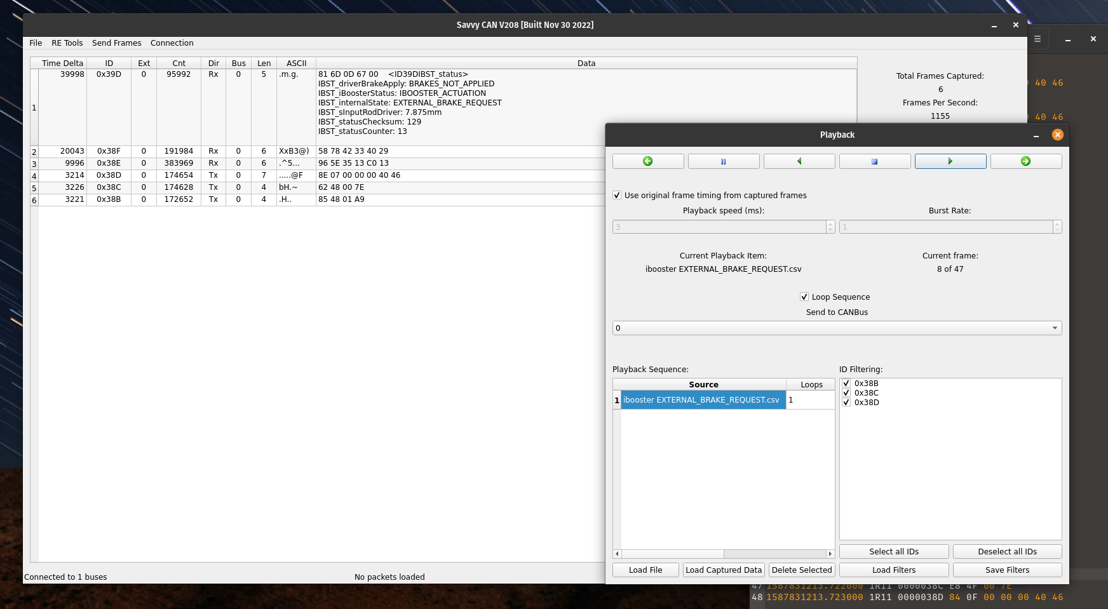
Task: Open the hamburger menu in the background window
Action: click(x=1037, y=39)
